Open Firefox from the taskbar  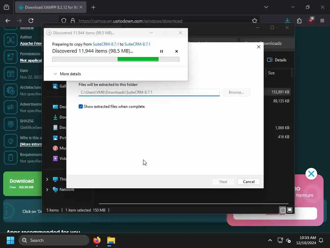pyautogui.click(x=97, y=240)
